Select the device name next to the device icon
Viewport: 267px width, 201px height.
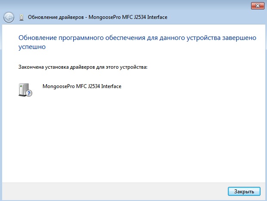(82, 86)
